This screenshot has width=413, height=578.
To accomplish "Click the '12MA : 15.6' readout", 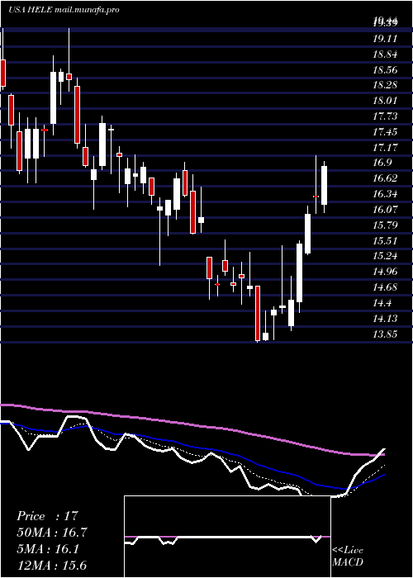I will point(52,566).
